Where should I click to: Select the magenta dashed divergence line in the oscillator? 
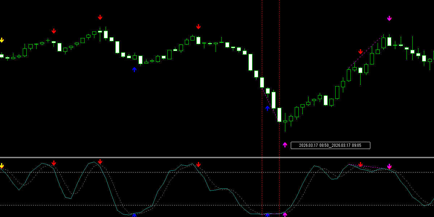point(369,167)
